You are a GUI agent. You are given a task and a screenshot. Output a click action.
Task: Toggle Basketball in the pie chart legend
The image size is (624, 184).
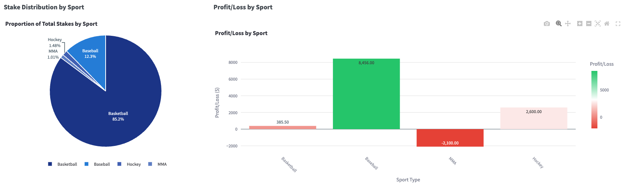63,164
